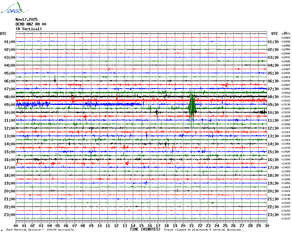Click the 17:30 label on right axis
Viewport: 292px width, 234px height.
(x=273, y=168)
